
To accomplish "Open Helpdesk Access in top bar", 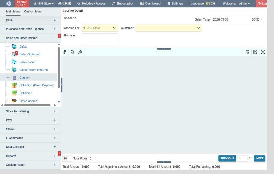I will coord(91,3).
